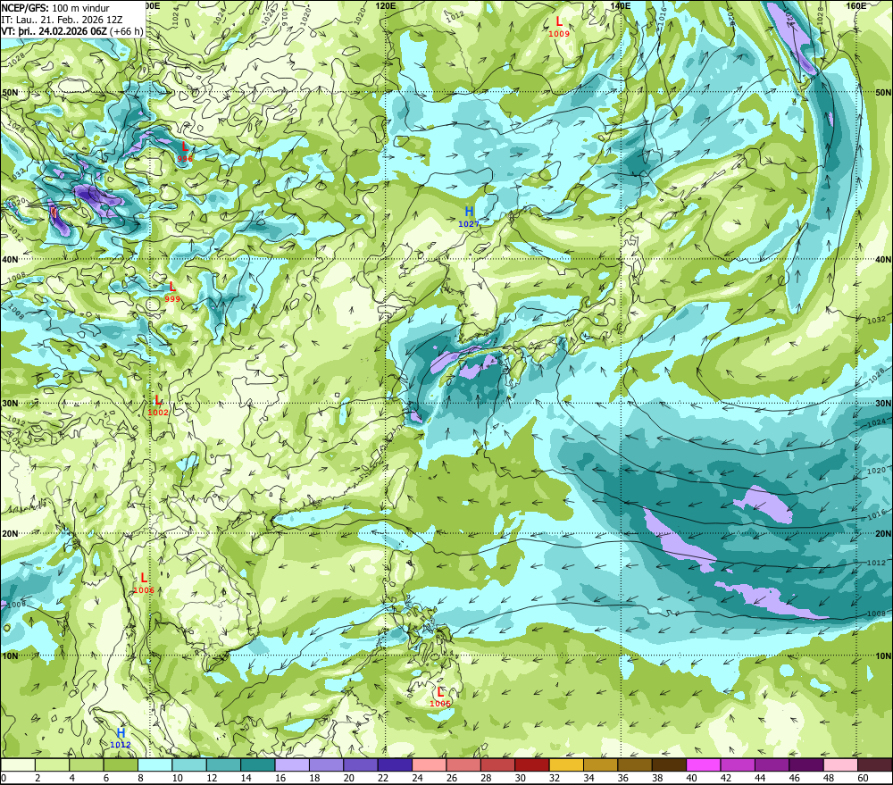Click the 10N label on right edge
893x785 pixels.
coord(883,656)
